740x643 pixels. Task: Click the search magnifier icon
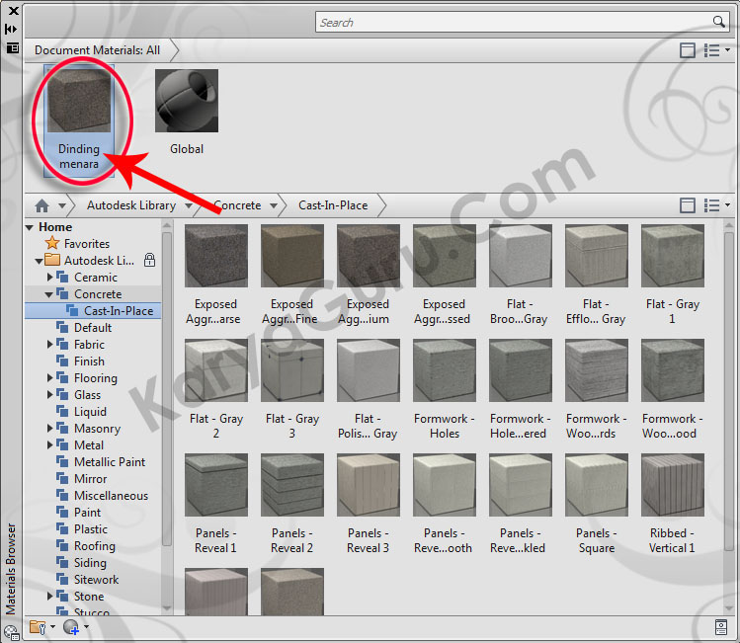[719, 22]
